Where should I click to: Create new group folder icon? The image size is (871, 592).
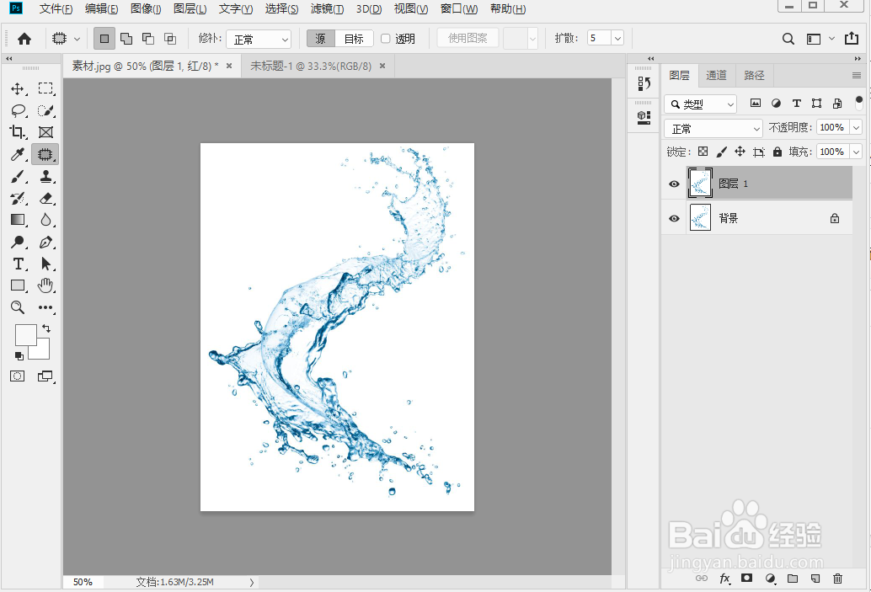(793, 579)
